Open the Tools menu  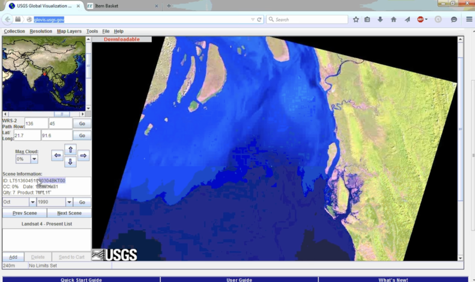92,31
